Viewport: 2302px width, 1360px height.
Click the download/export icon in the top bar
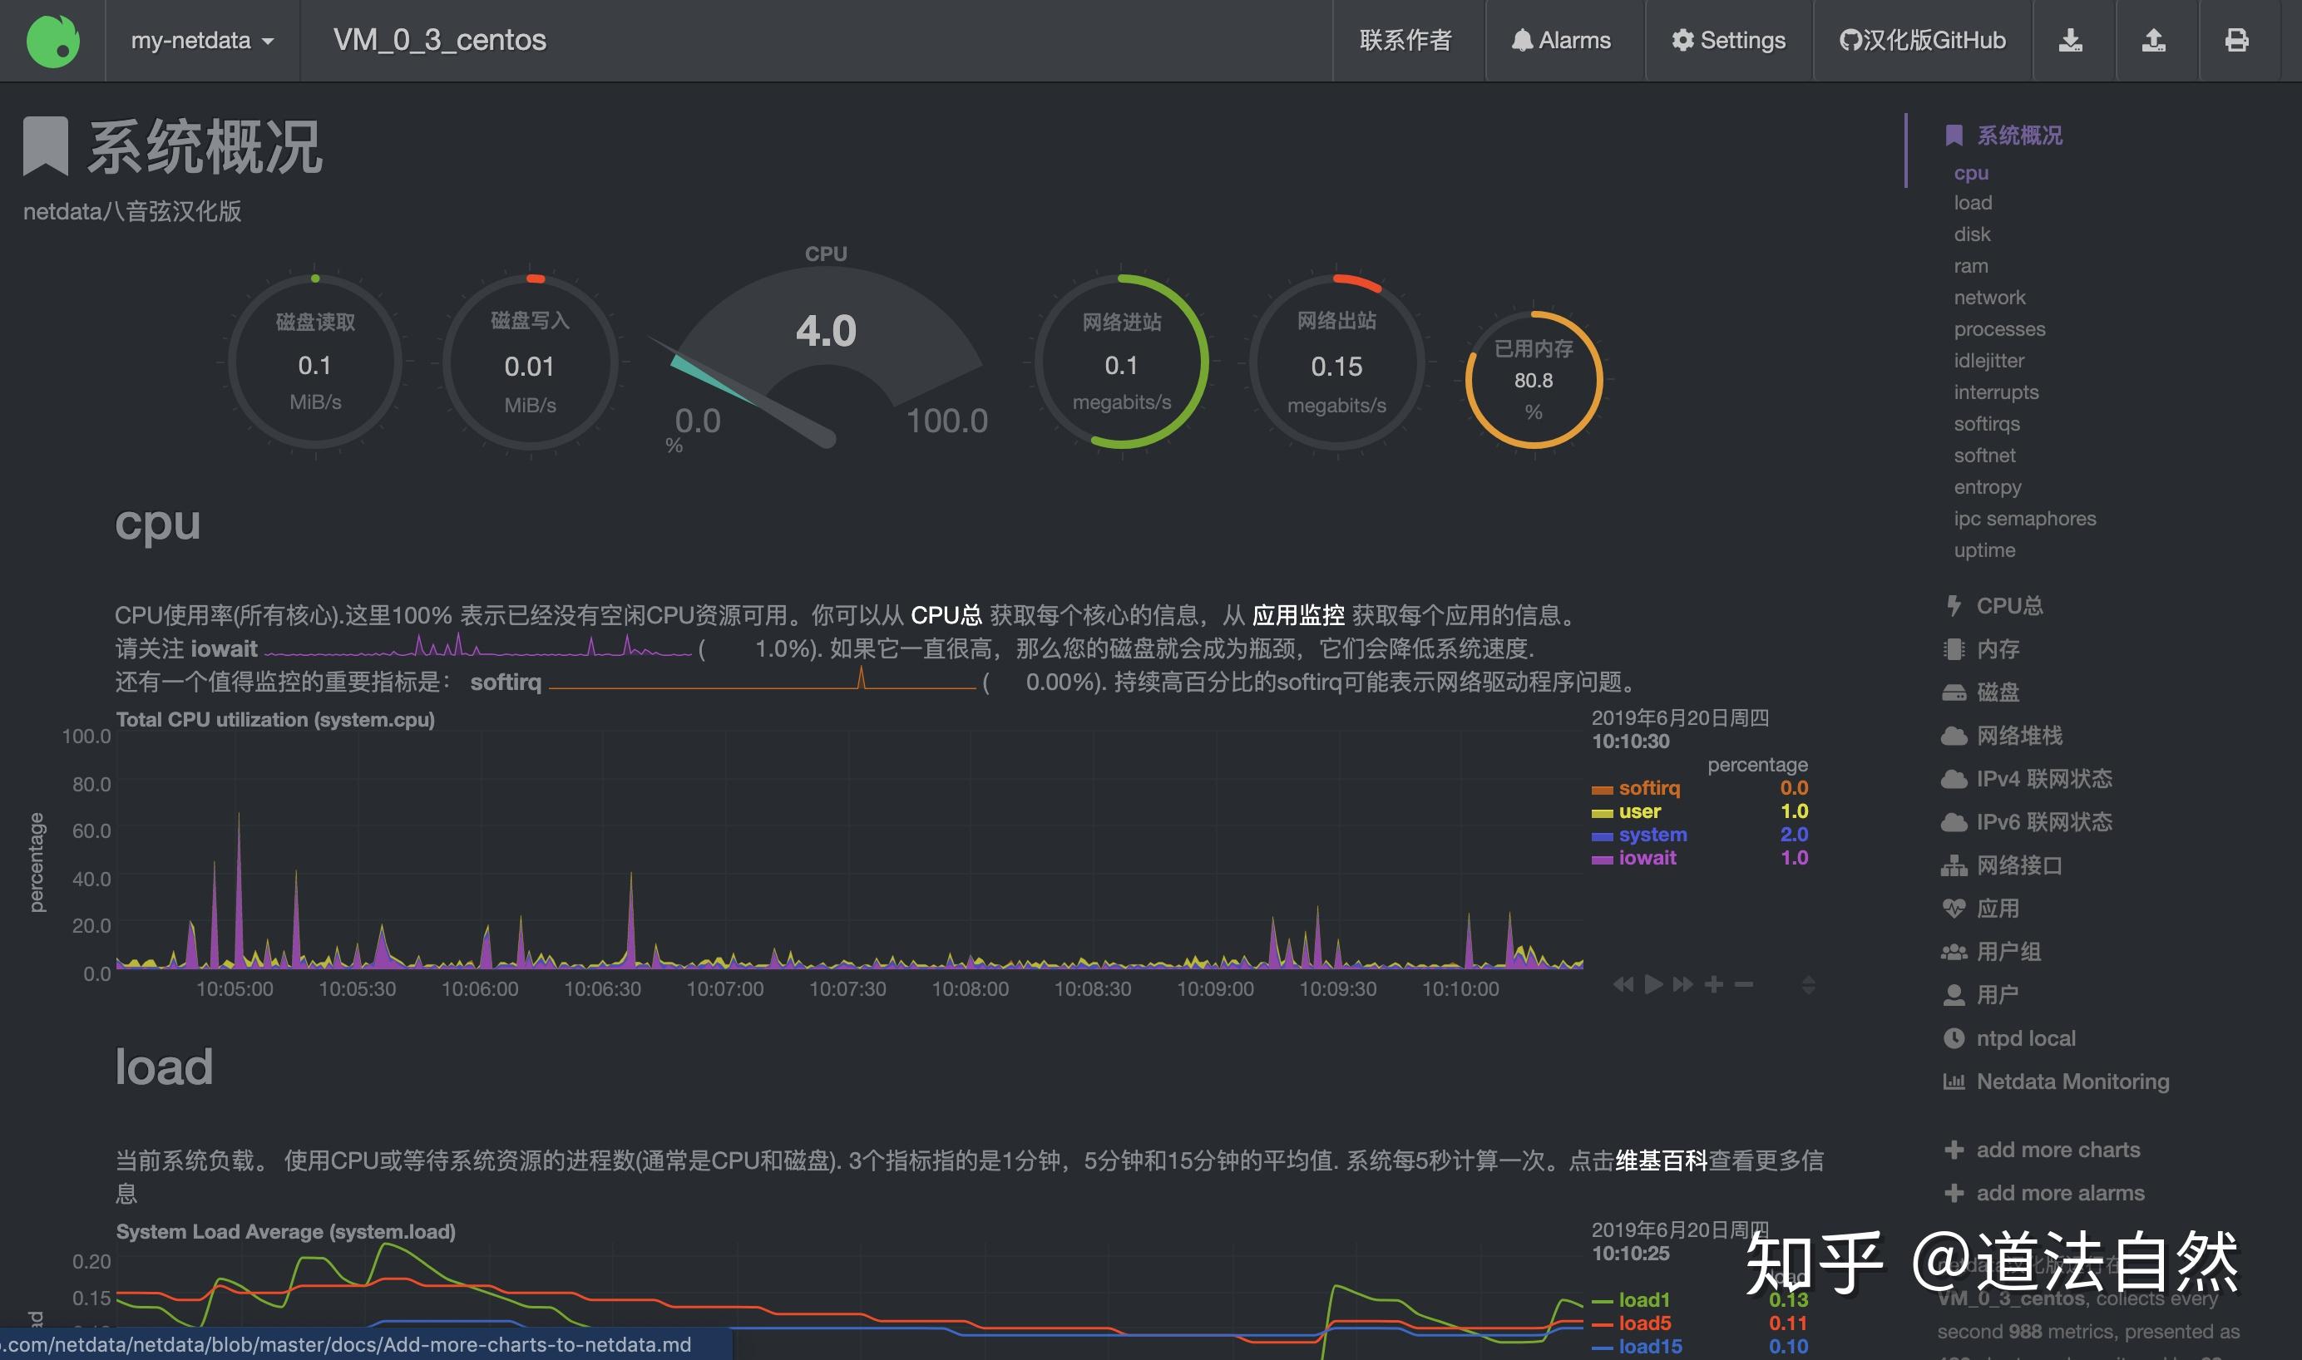point(2071,41)
